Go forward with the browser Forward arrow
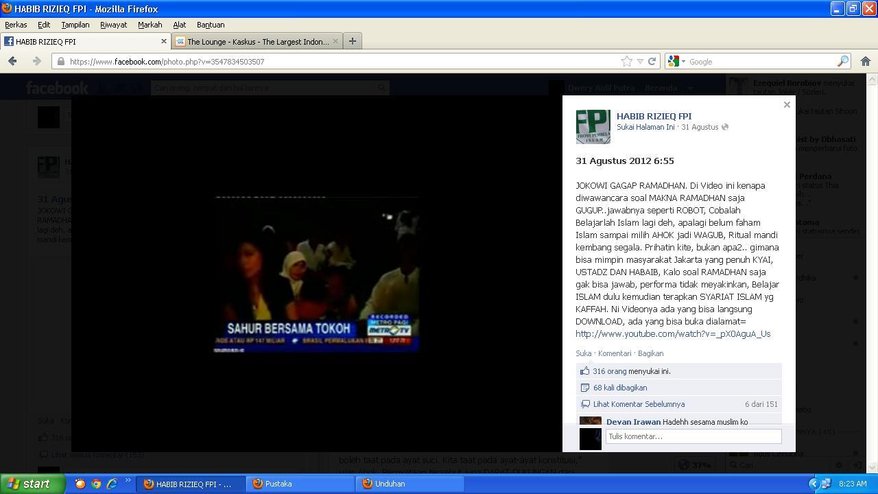Screen dimensions: 878x494 click(x=36, y=61)
